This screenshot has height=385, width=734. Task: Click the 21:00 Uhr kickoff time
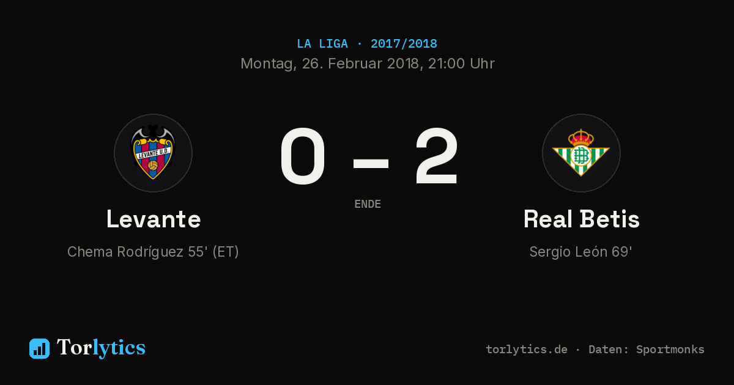click(x=462, y=64)
